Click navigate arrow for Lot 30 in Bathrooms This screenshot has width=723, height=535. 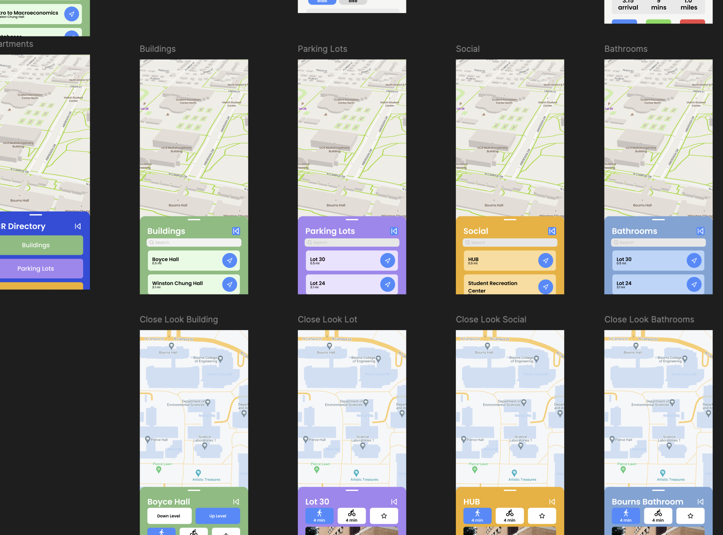coord(694,261)
